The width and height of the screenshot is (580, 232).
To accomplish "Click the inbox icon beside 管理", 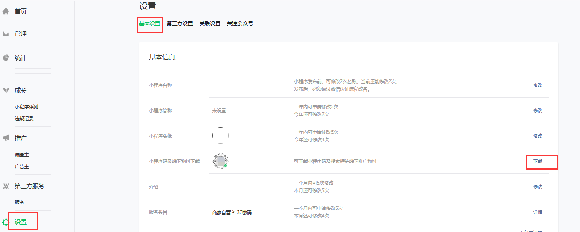I will coord(6,34).
